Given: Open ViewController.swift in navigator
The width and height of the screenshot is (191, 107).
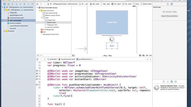Looking at the screenshot, I should [17, 18].
